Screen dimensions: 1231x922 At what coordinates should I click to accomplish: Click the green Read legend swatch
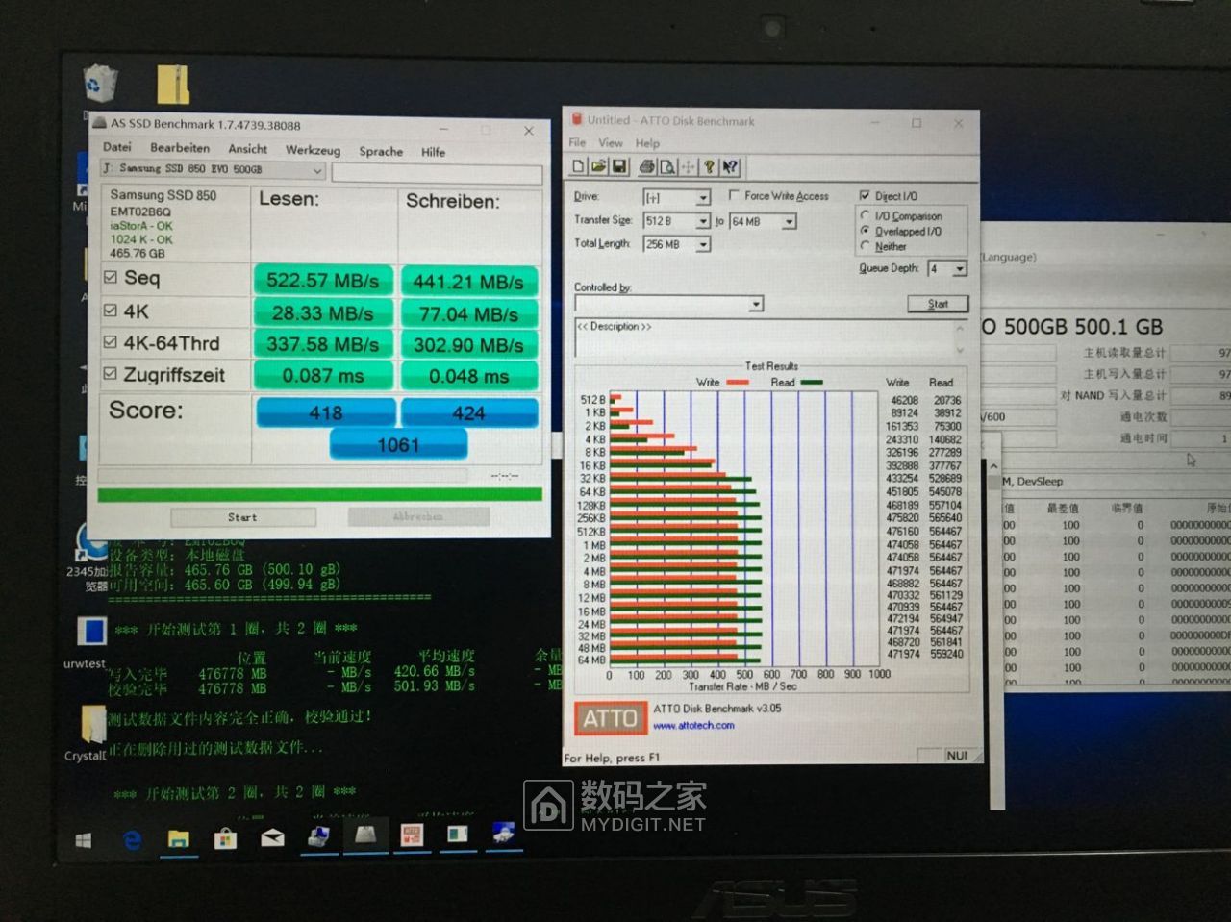[x=812, y=383]
